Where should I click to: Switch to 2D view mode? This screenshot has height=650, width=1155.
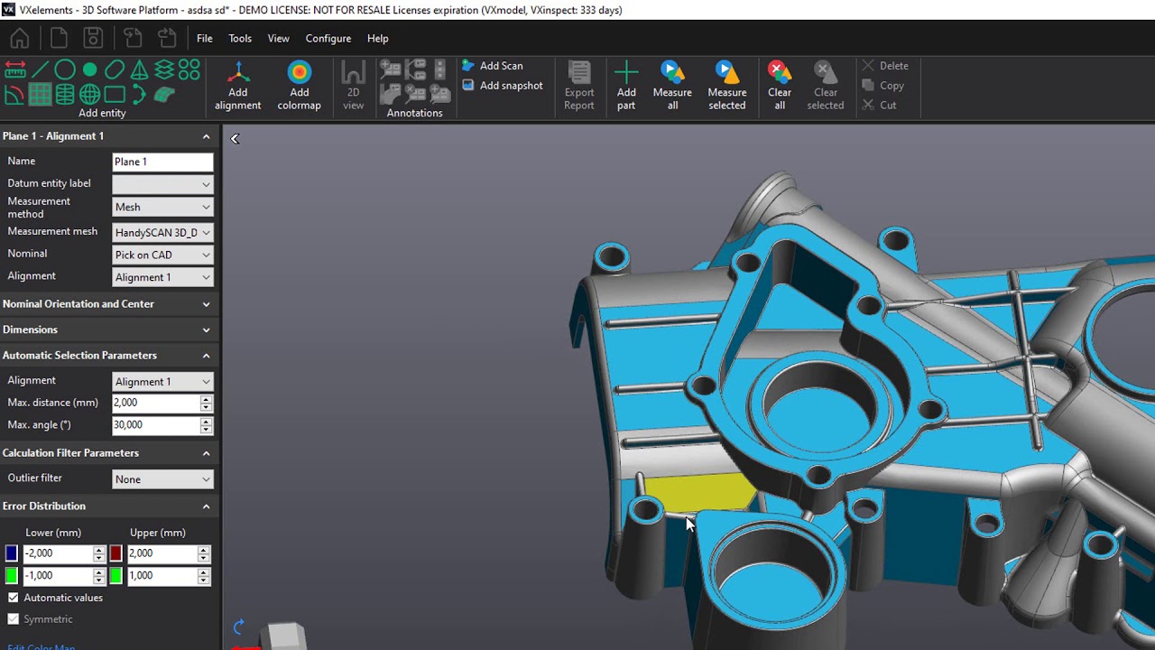click(x=353, y=84)
